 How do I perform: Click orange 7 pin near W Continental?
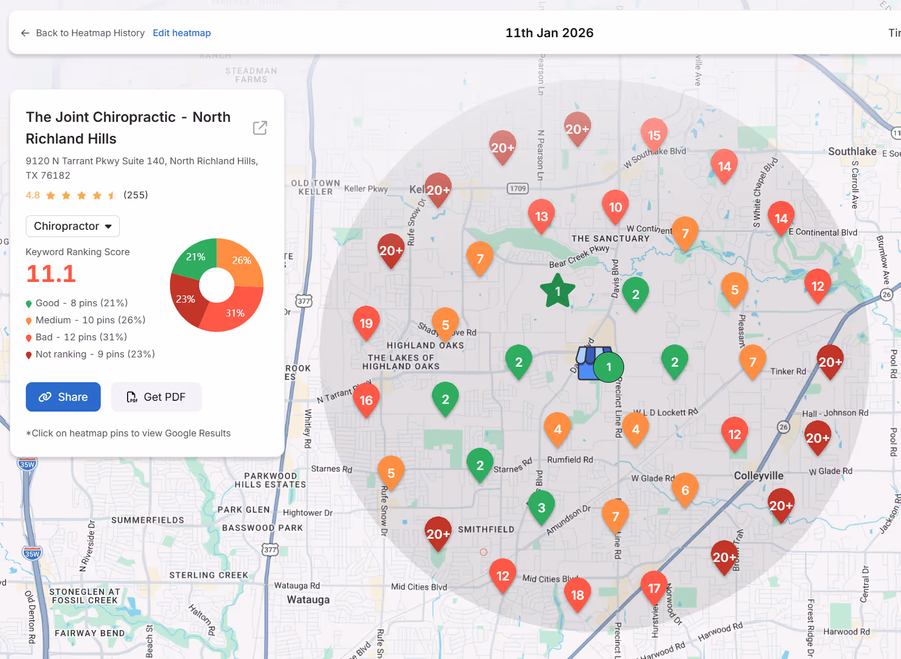coord(685,233)
